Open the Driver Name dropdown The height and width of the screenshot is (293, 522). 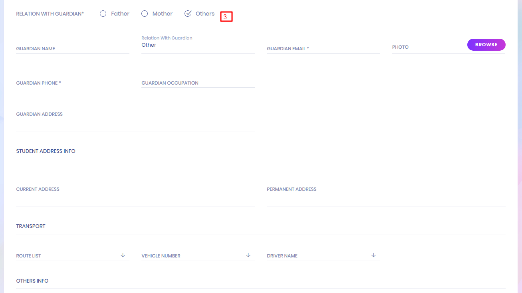tap(319, 255)
